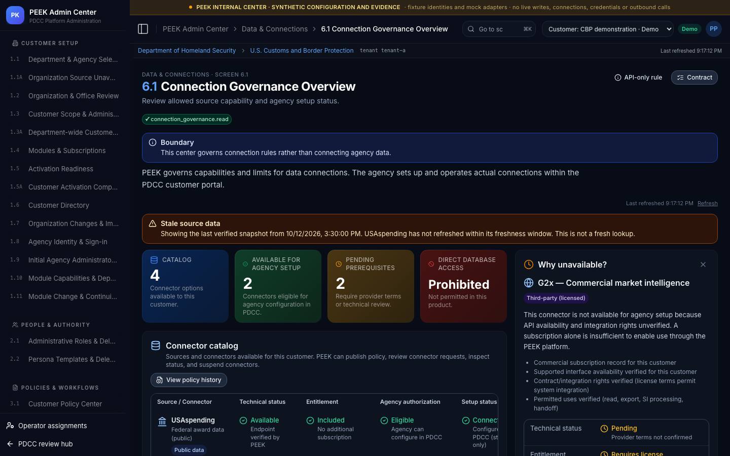
Task: Click the Refresh link
Action: tap(707, 203)
